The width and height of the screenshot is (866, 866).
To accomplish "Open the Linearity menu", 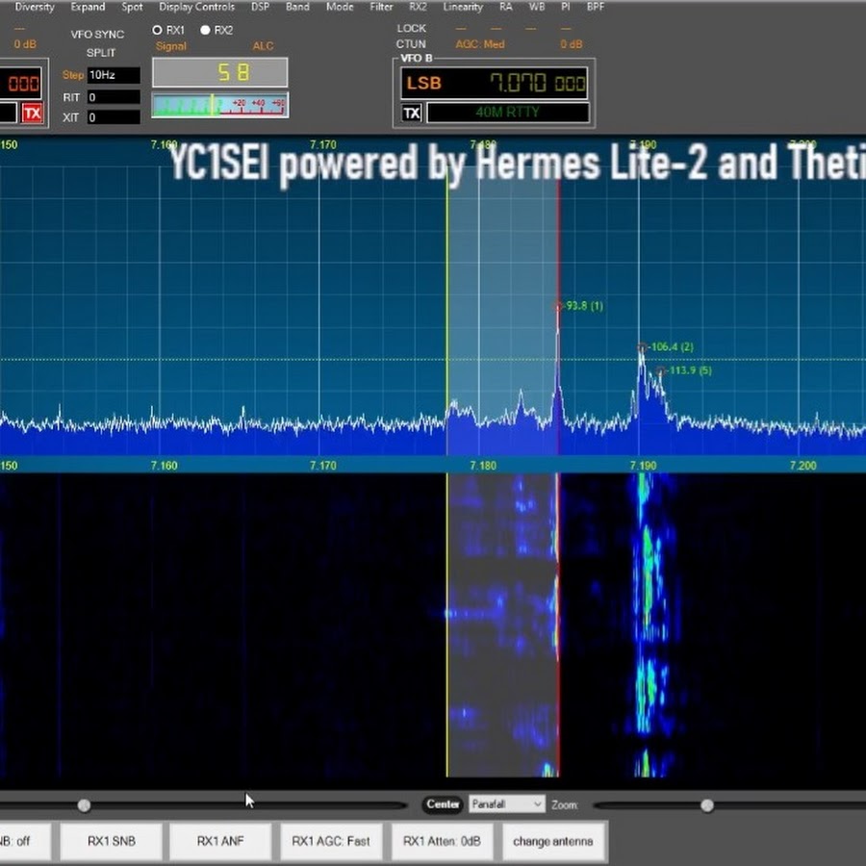I will click(x=463, y=7).
